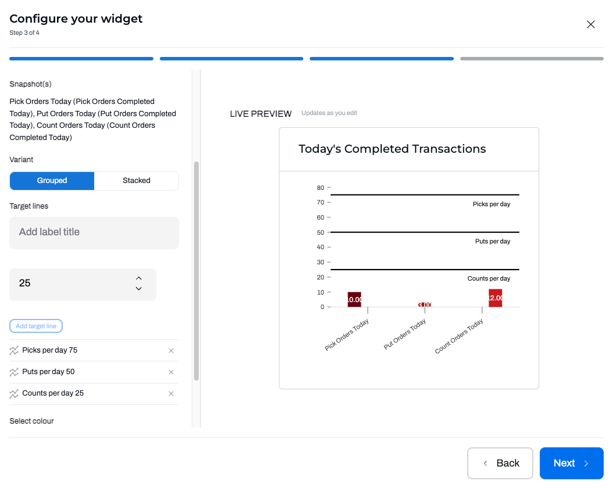Decrease the target value with the down arrow
This screenshot has width=613, height=488.
coord(139,289)
